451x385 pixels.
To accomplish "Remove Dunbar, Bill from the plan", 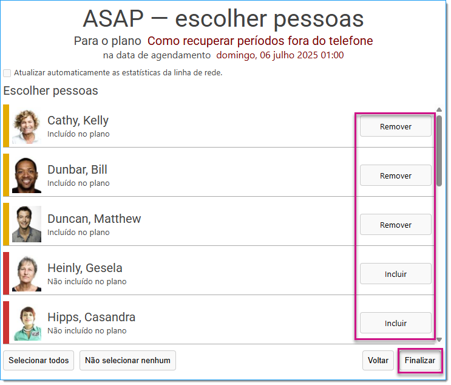I will (396, 176).
